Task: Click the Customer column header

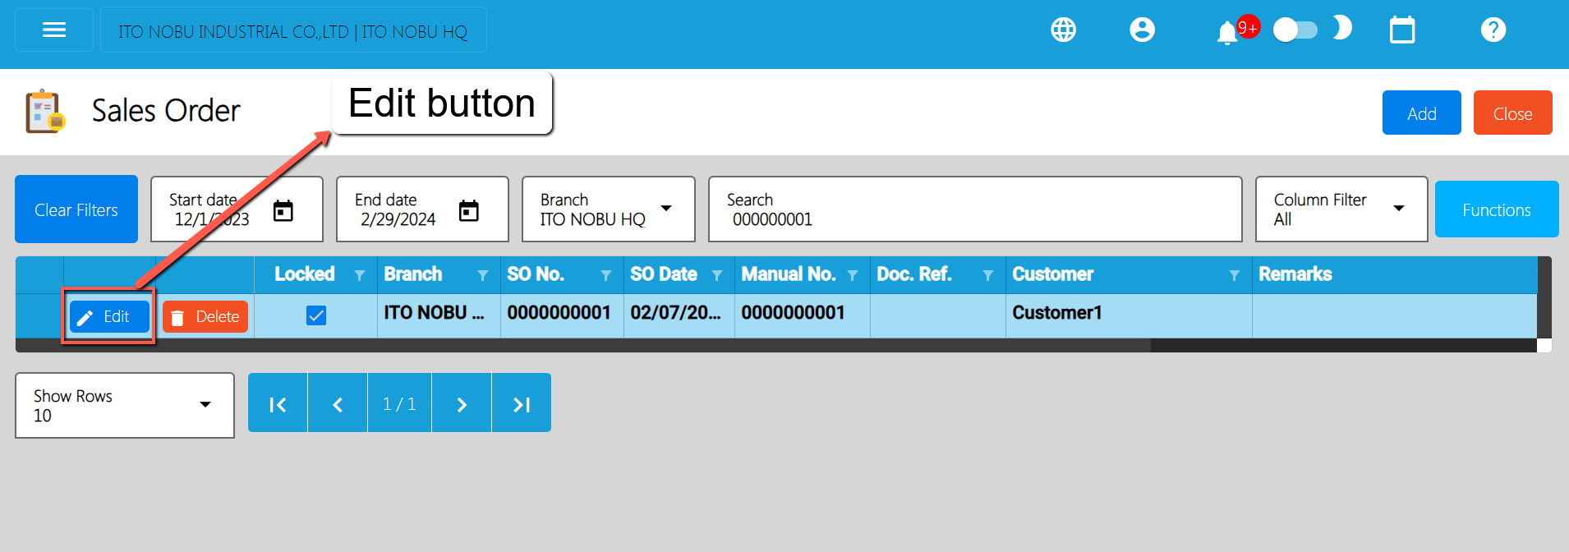Action: tap(1052, 274)
